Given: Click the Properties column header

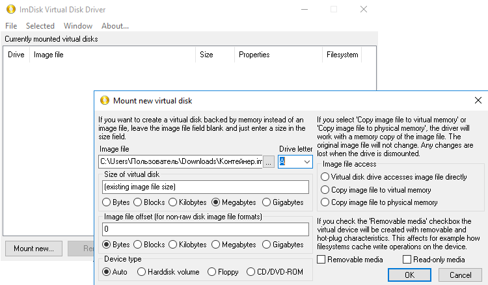Looking at the screenshot, I should coord(278,55).
